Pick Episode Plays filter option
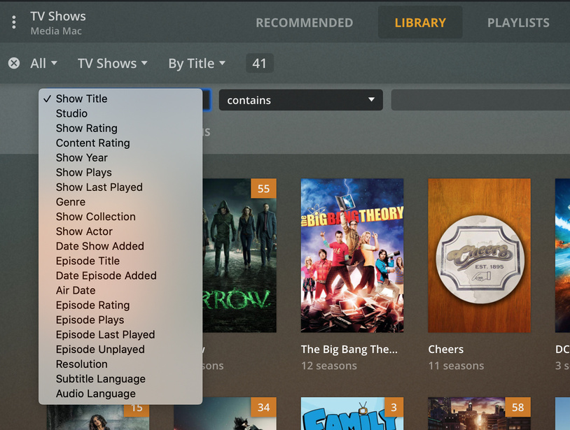Viewport: 570px width, 430px height. (x=120, y=320)
